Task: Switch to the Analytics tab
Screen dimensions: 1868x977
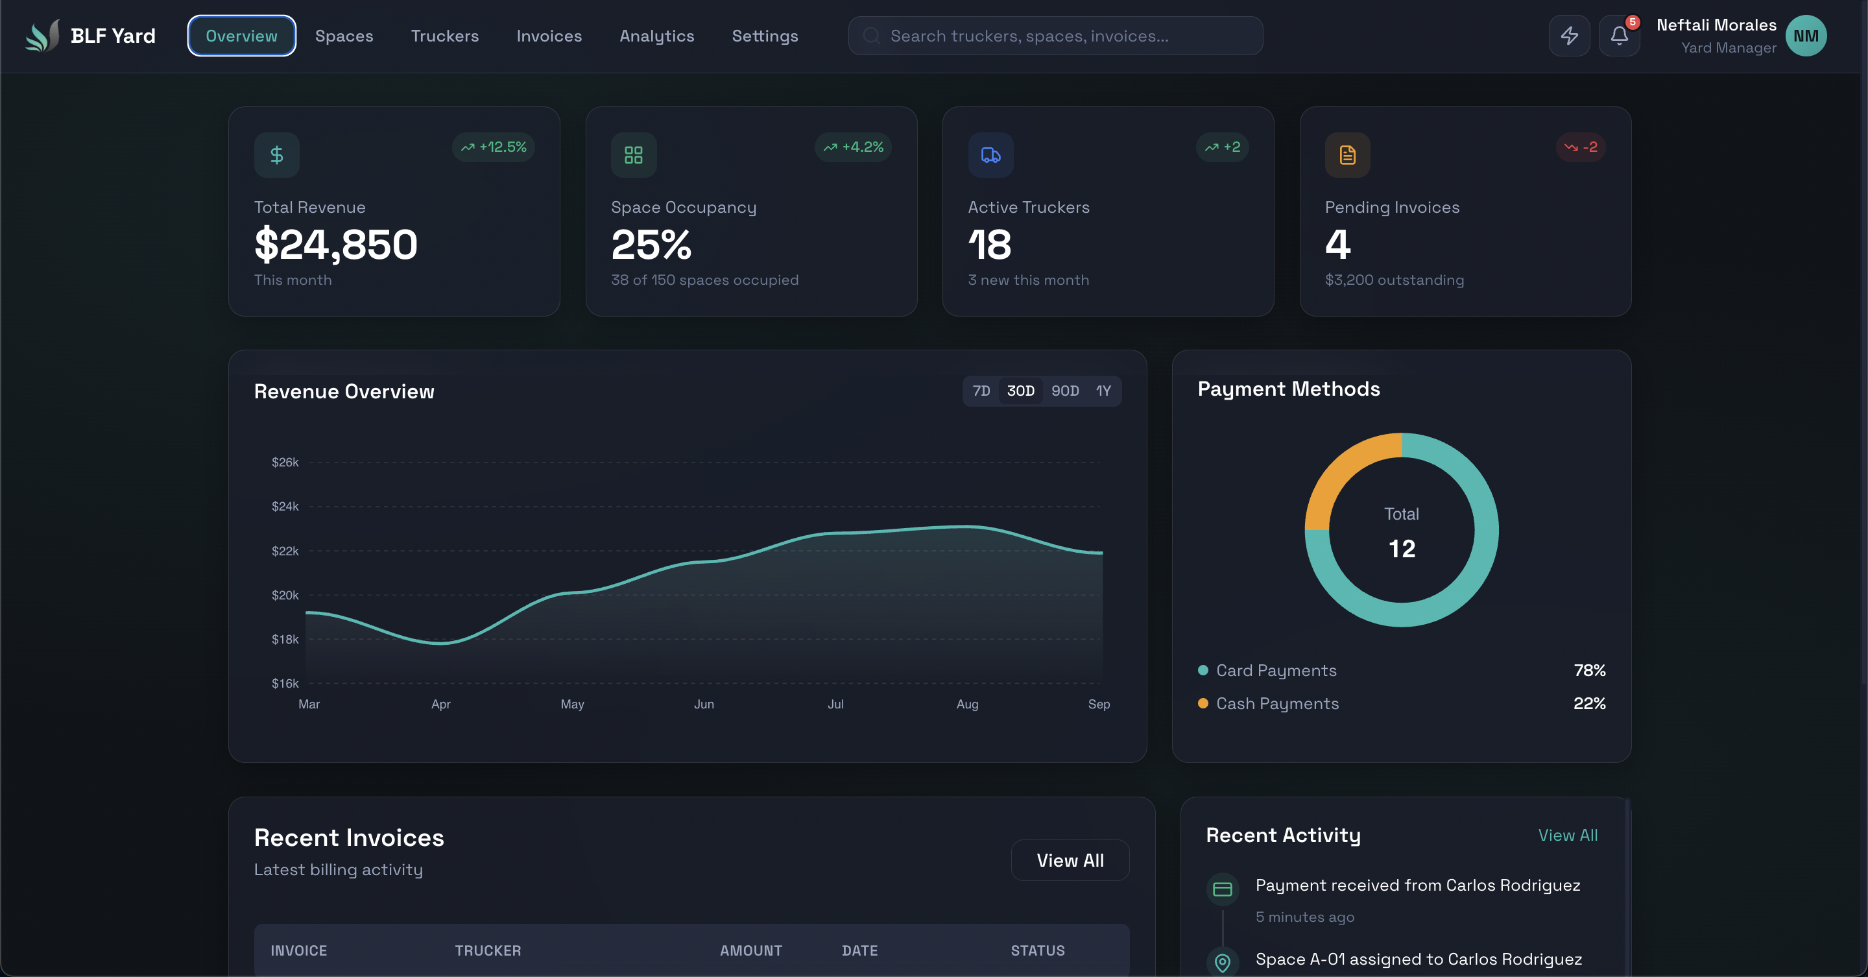Action: [x=656, y=36]
